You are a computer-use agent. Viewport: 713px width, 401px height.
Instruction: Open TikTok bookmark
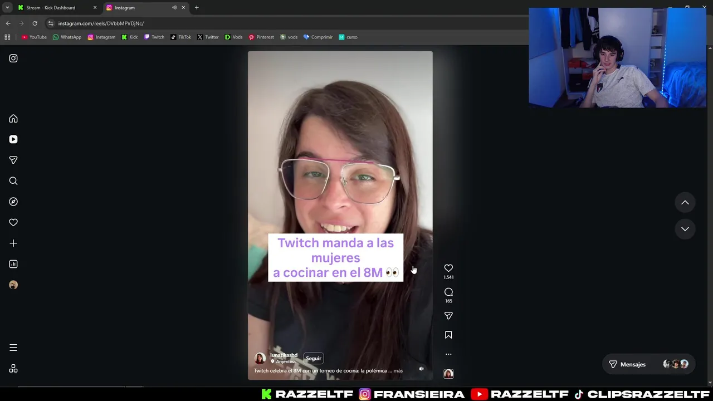181,37
